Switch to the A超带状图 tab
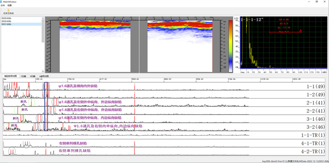The image size is (329, 163). point(44,76)
